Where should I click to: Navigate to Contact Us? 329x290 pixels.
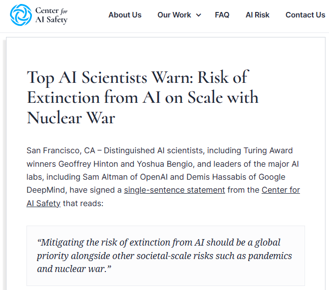click(x=305, y=15)
